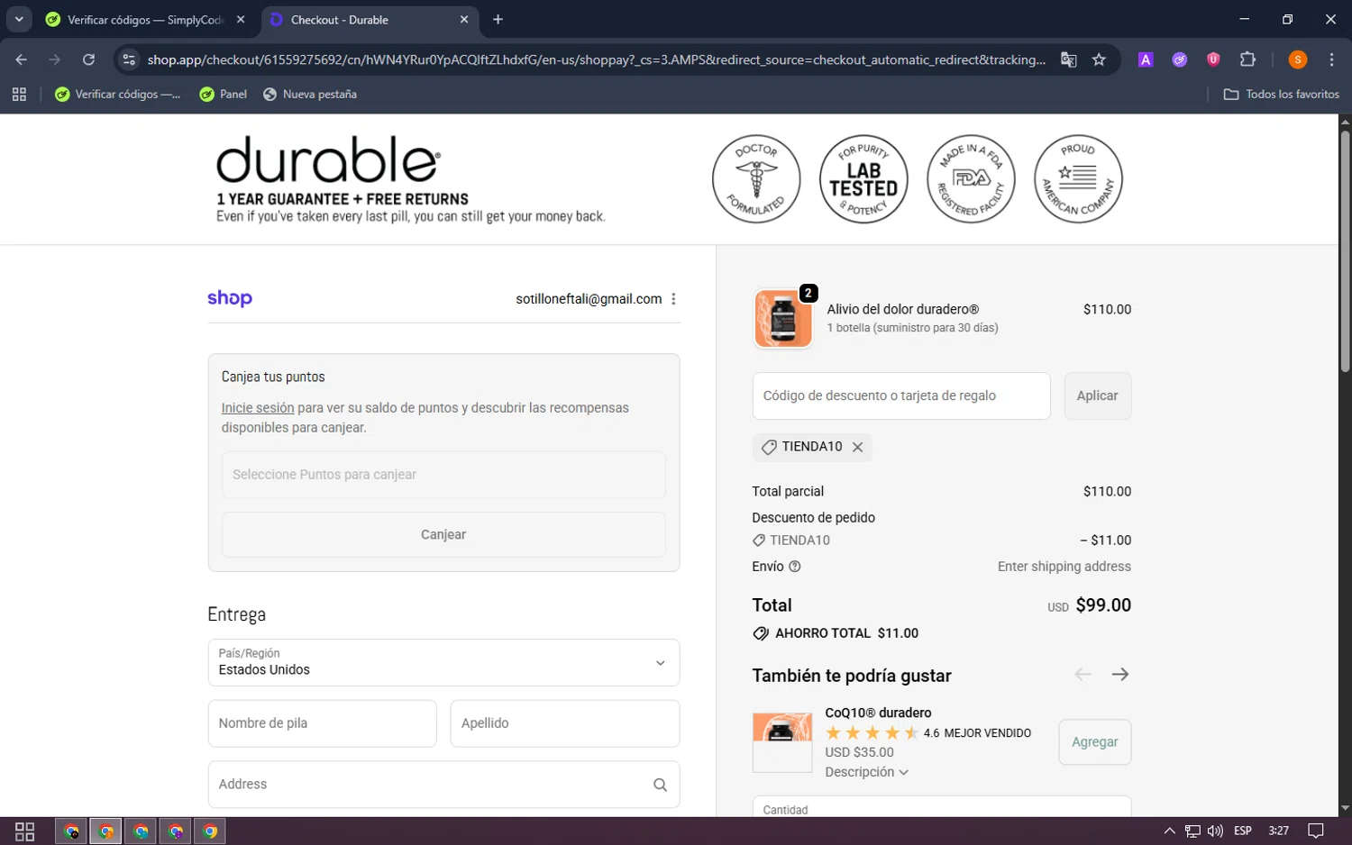1352x845 pixels.
Task: Click the 3:27 taskbar clock
Action: (x=1278, y=831)
